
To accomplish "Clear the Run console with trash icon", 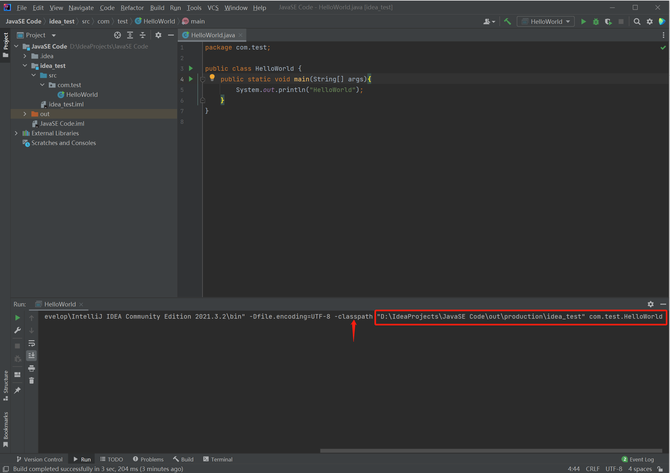I will (x=32, y=380).
